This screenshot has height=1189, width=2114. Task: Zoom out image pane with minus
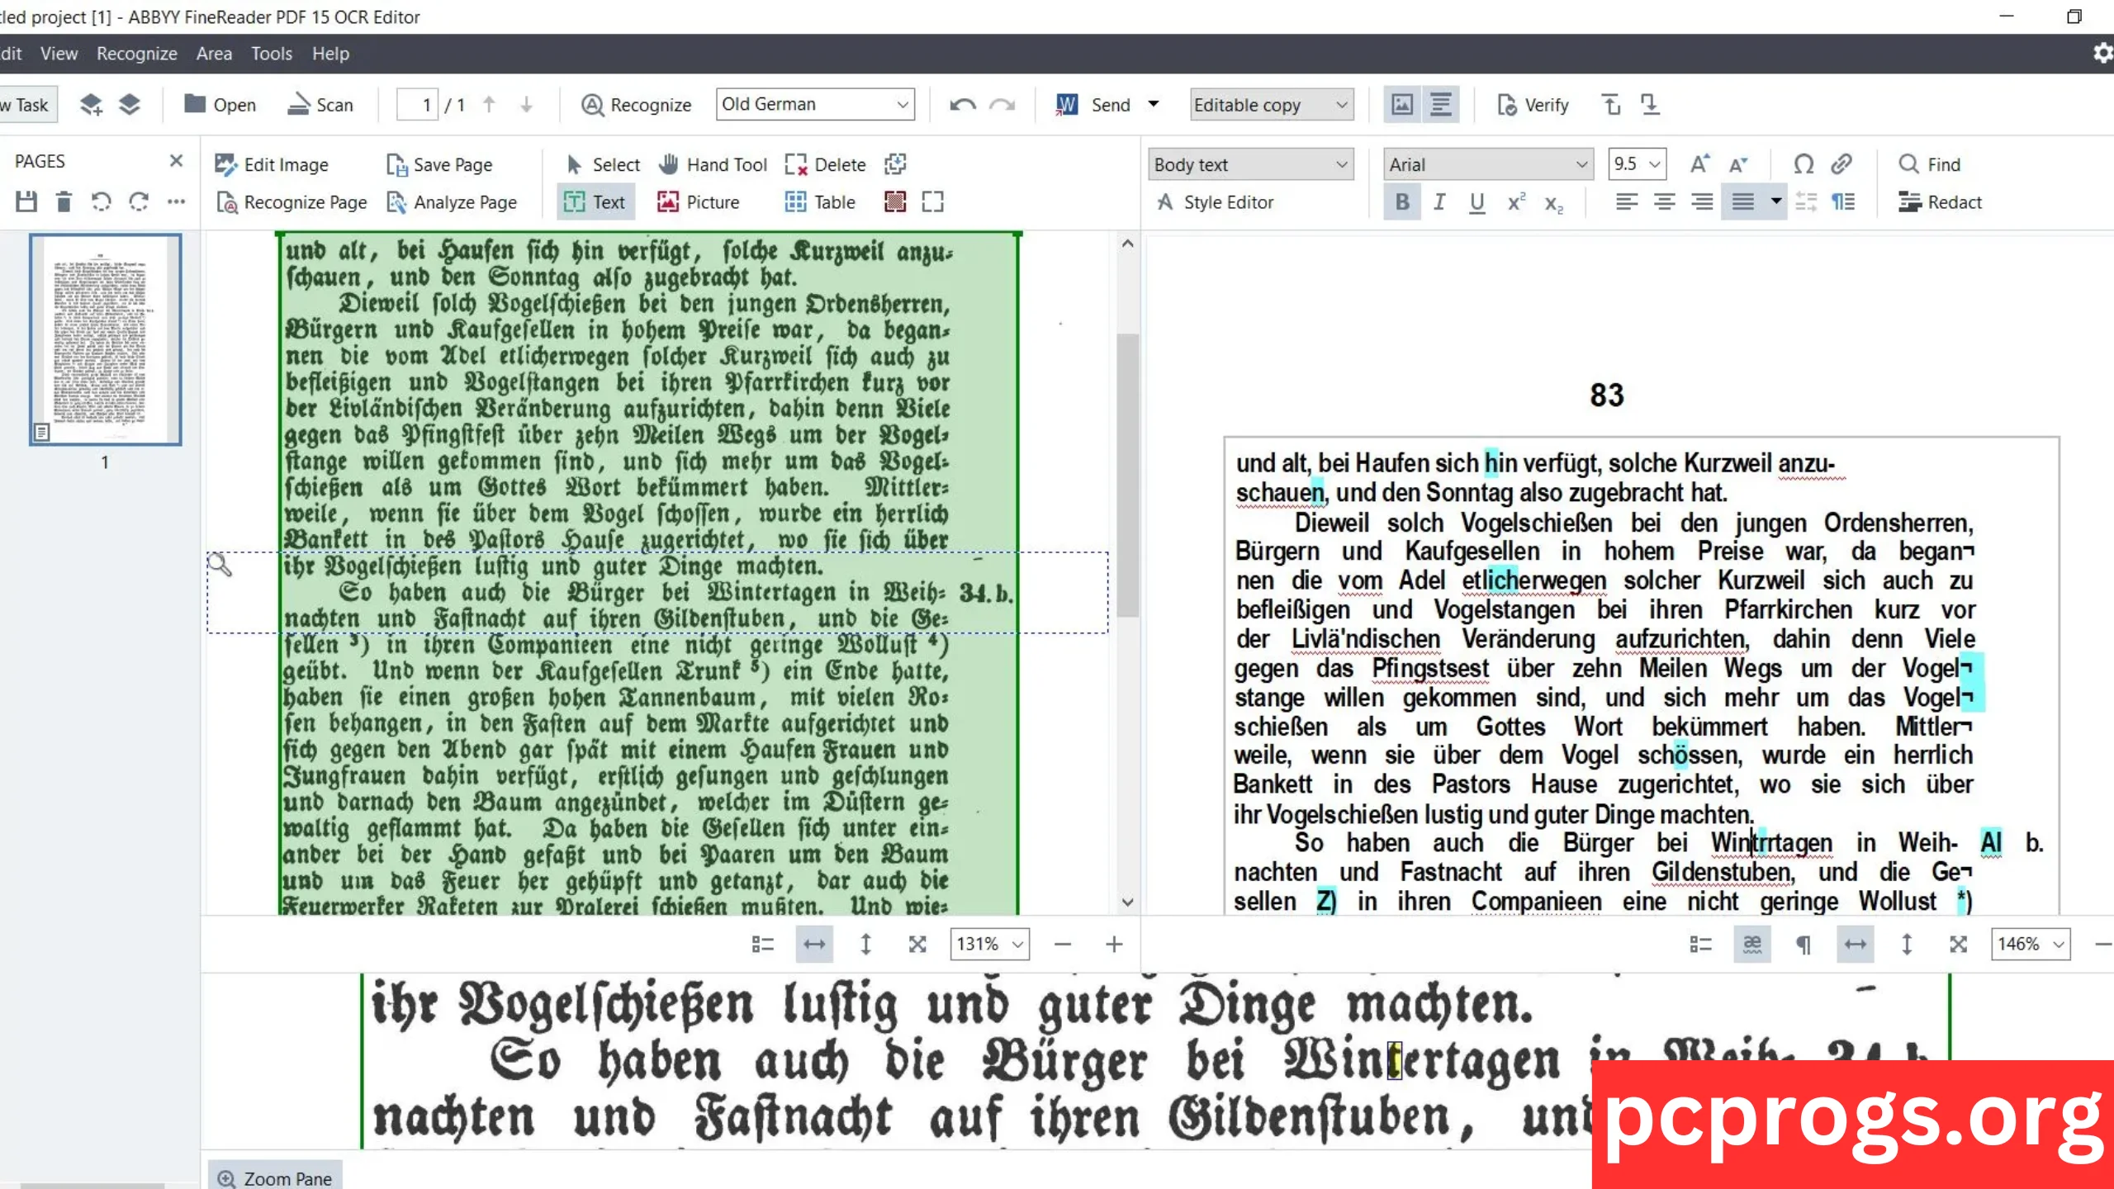pyautogui.click(x=1063, y=944)
